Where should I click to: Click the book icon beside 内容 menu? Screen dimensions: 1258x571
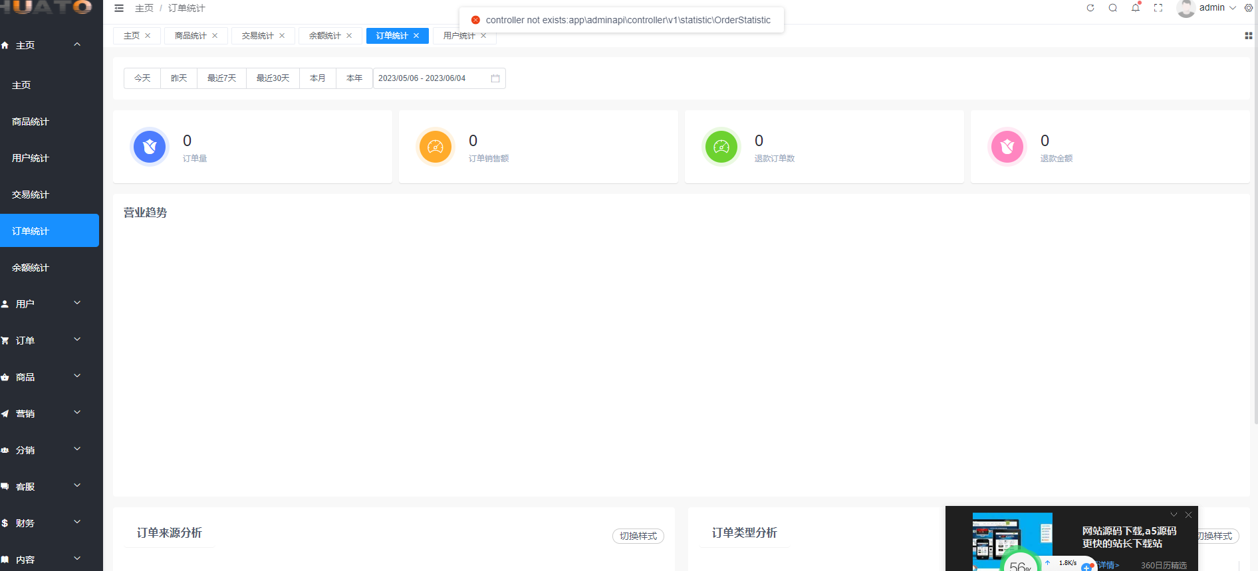pyautogui.click(x=5, y=560)
